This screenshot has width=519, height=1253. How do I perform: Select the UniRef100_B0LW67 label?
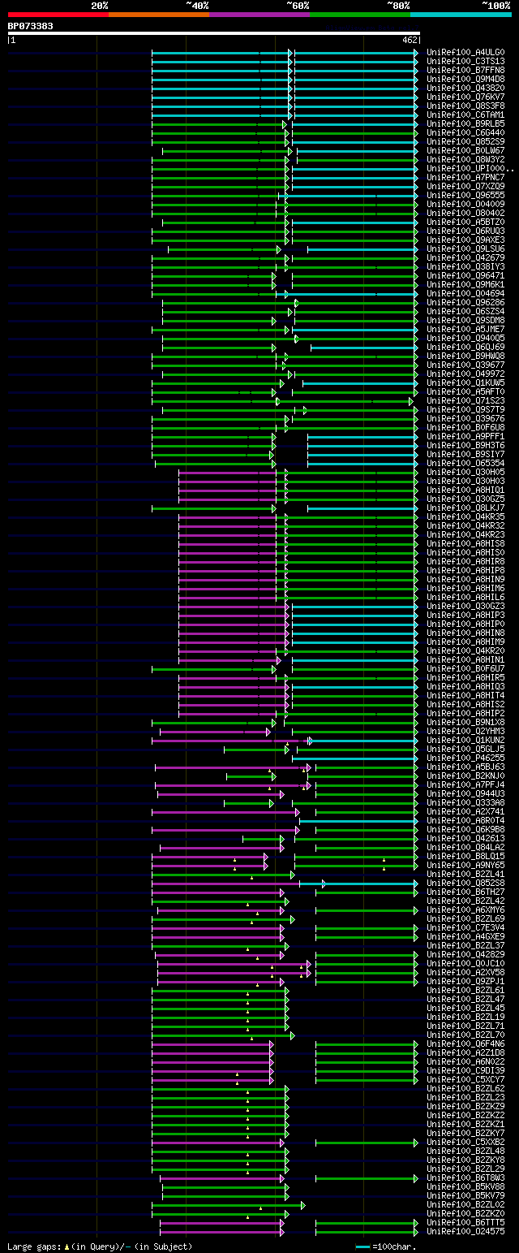(x=465, y=150)
